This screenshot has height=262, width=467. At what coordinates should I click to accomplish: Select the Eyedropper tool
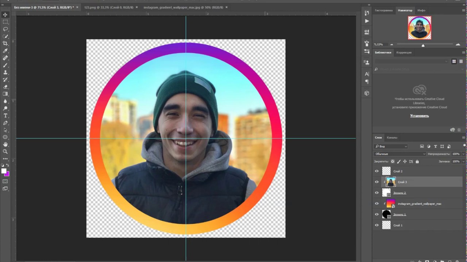5,51
